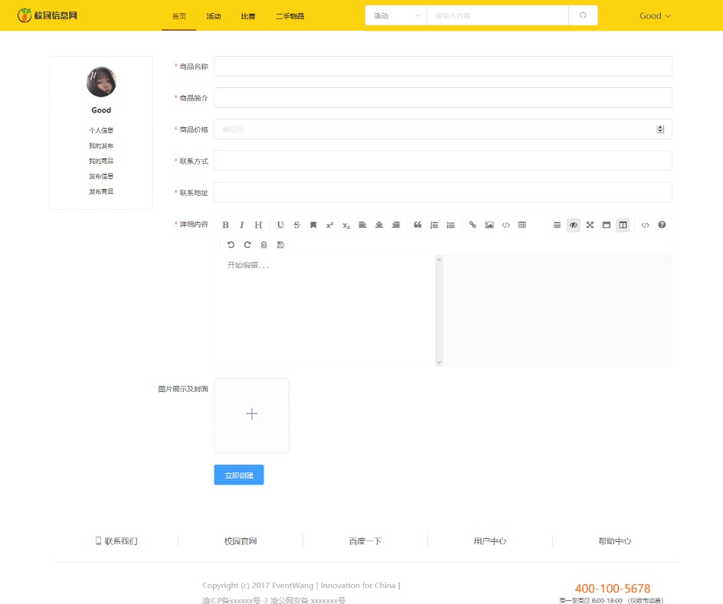Screen dimensions: 723x604
Task: Switch to the 二手物品 navigation tab
Action: pos(290,15)
